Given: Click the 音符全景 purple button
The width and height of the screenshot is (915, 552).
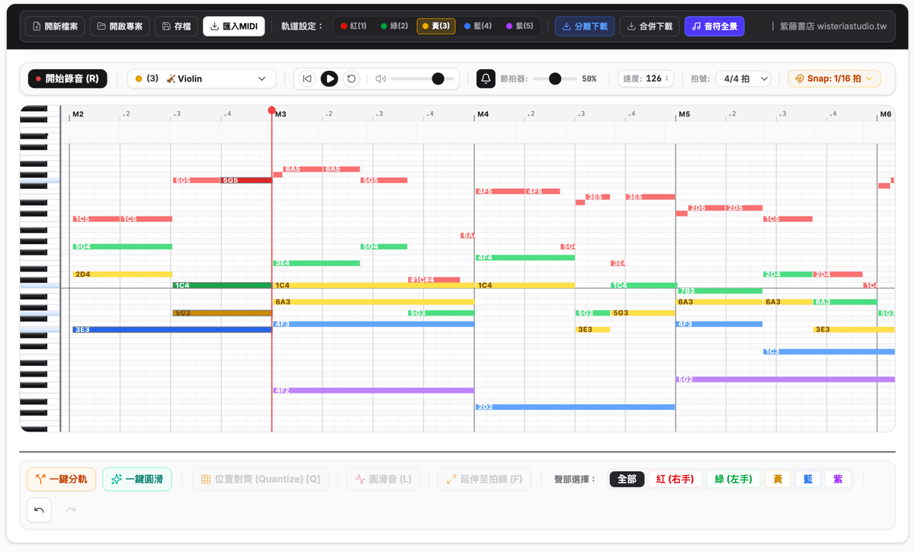Looking at the screenshot, I should (x=714, y=26).
